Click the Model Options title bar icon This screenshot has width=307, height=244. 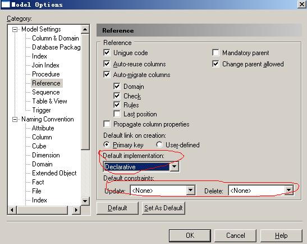click(6, 4)
